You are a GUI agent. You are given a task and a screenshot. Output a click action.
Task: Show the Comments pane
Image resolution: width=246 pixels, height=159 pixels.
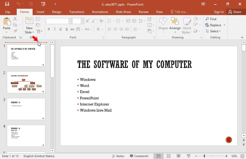[139, 156]
